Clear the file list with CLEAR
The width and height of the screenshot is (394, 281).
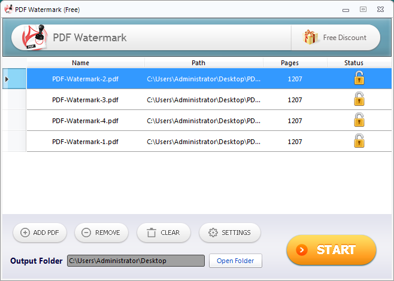163,233
